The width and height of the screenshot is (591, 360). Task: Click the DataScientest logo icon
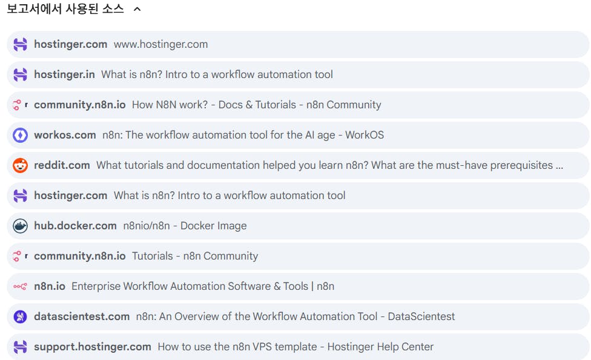coord(20,316)
